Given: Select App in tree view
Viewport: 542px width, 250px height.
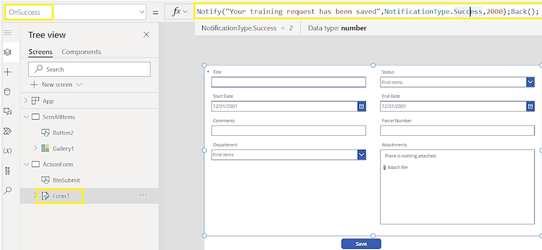Looking at the screenshot, I should coord(48,101).
